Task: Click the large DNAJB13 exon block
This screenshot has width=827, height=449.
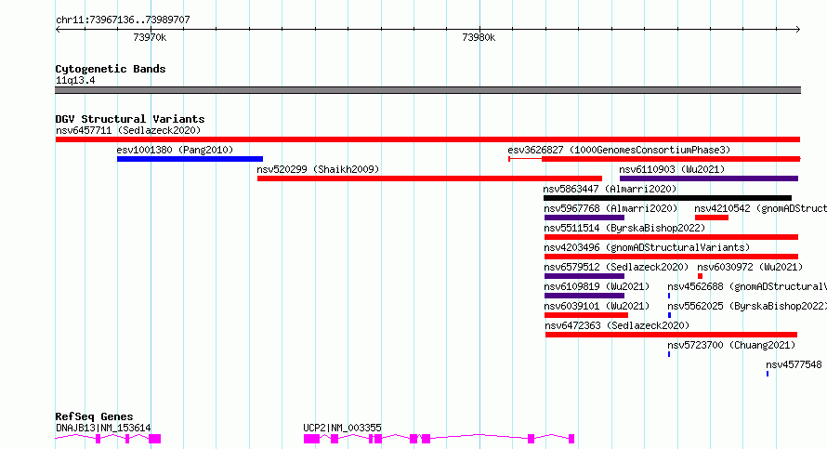Action: point(154,439)
